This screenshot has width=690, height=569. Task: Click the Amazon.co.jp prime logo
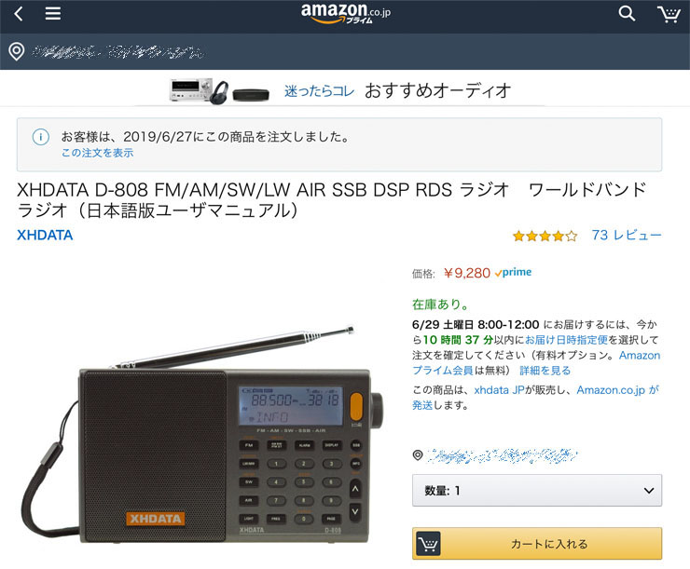pyautogui.click(x=345, y=13)
